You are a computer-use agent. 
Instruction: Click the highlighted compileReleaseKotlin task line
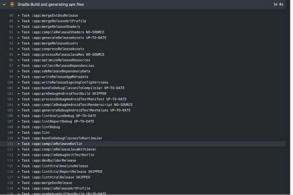(50, 144)
